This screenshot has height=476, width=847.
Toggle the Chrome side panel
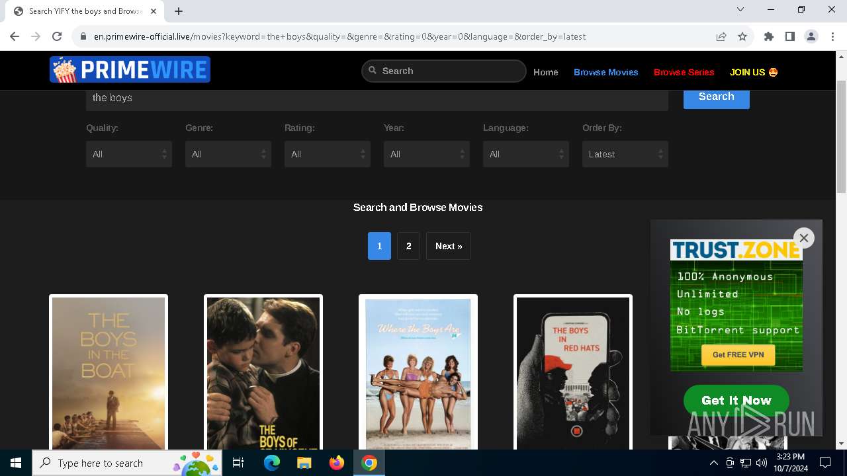[x=790, y=36]
